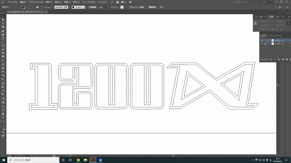Click the make/release clipping mask icon
Screen dimensions: 291x163
279,59
